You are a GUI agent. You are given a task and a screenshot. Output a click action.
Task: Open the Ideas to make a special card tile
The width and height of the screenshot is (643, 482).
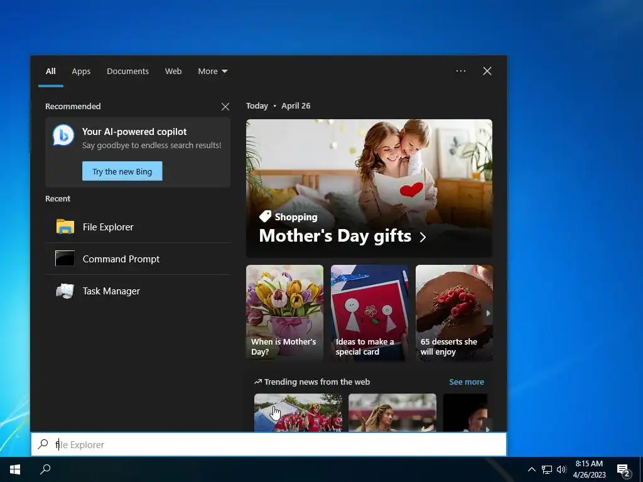pyautogui.click(x=369, y=313)
